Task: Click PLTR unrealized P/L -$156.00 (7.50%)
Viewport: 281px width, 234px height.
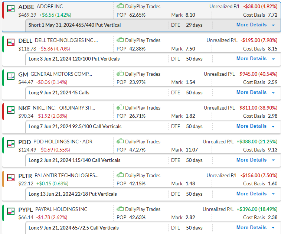Action: point(259,175)
